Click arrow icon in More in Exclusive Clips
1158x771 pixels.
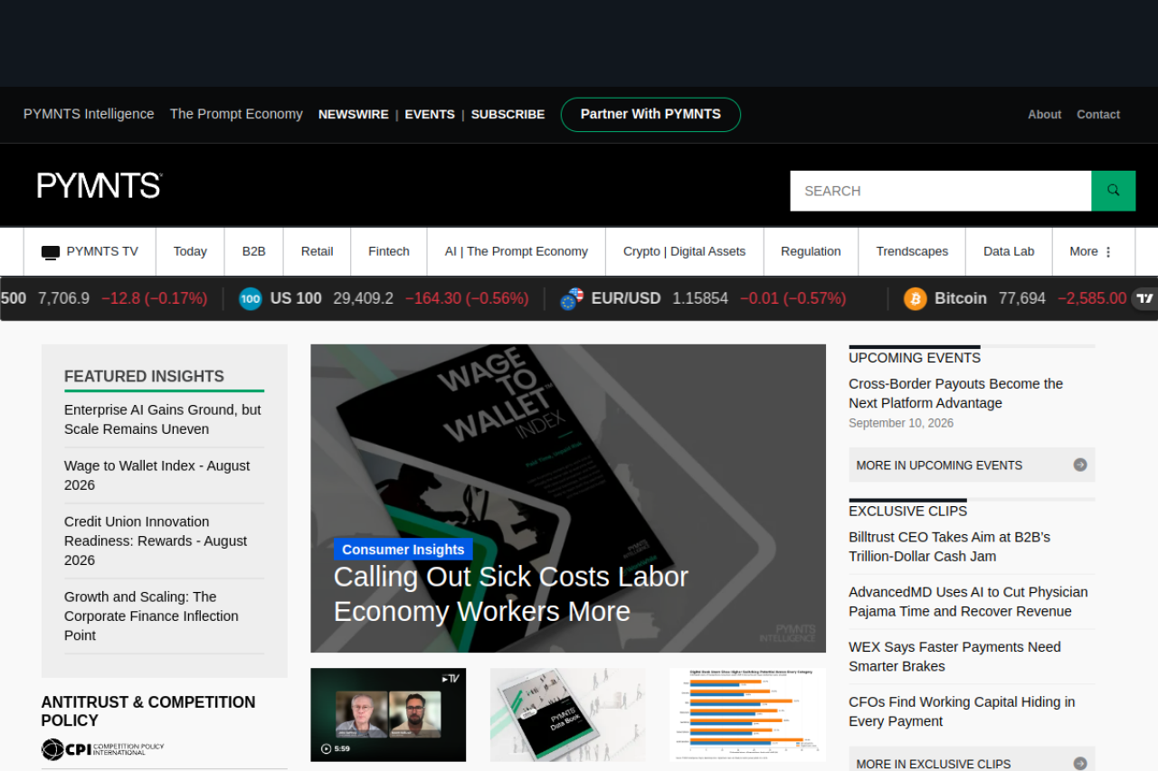1080,764
